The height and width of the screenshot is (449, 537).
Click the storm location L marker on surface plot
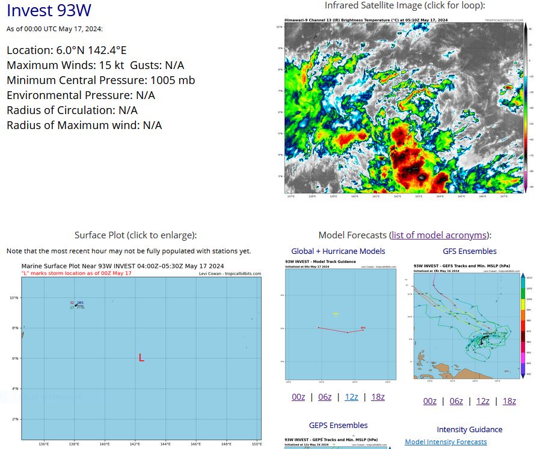[141, 358]
